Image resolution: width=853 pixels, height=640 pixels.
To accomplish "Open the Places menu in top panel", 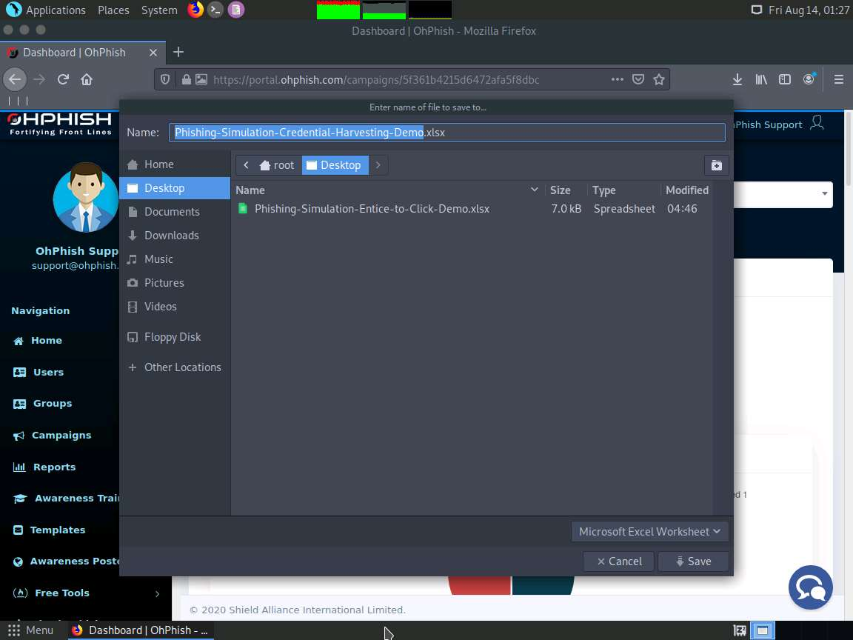I will 113,10.
